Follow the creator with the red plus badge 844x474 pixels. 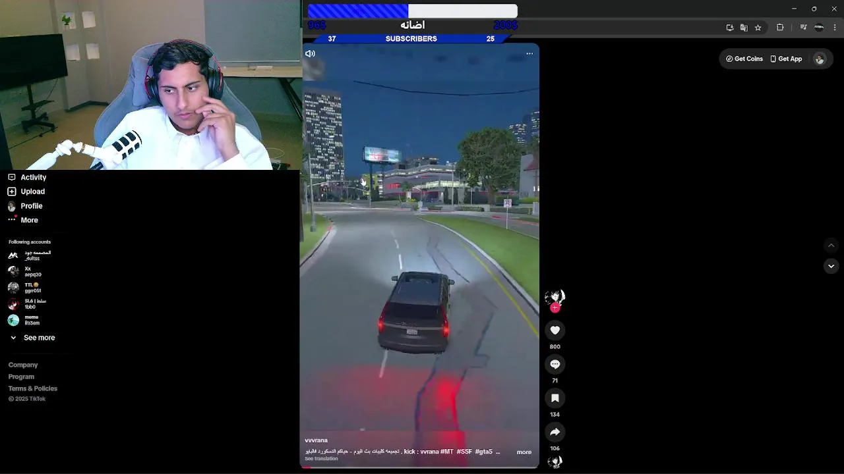click(x=555, y=307)
